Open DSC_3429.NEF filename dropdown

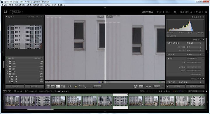(x=70, y=91)
